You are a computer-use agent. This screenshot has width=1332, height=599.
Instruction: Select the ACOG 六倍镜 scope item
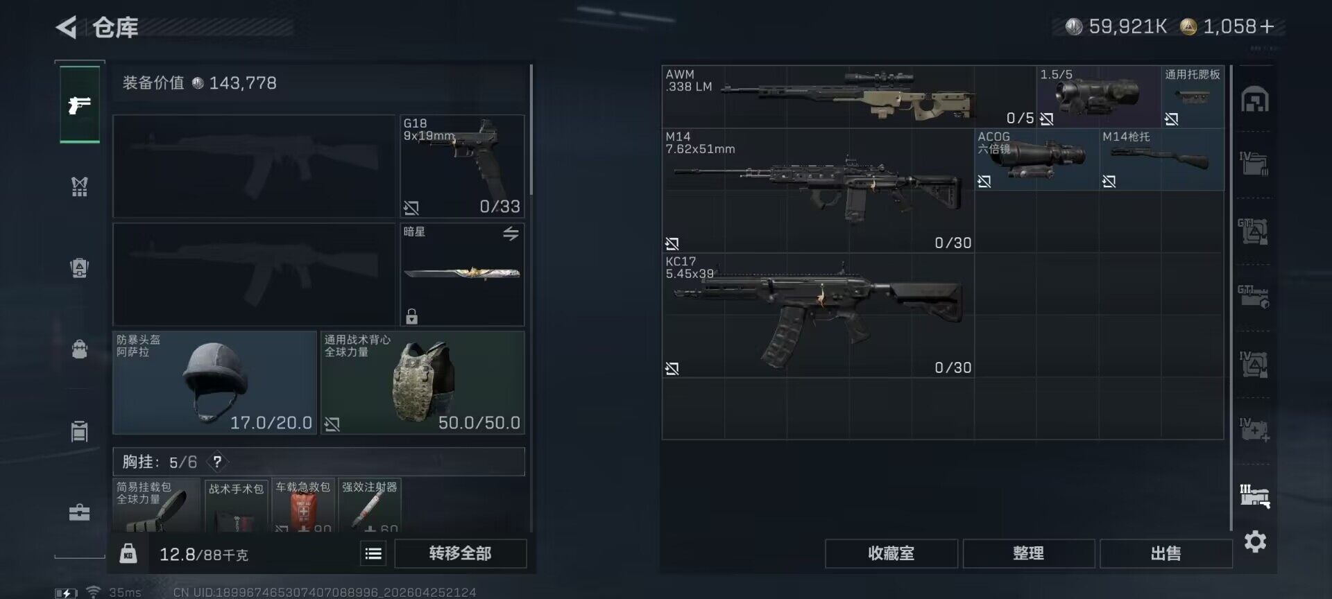tap(1036, 159)
